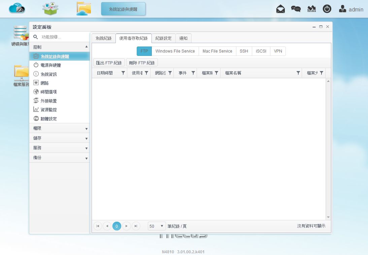This screenshot has height=255, width=368.
Task: Open filter for 使用者 column
Action: tap(146, 73)
